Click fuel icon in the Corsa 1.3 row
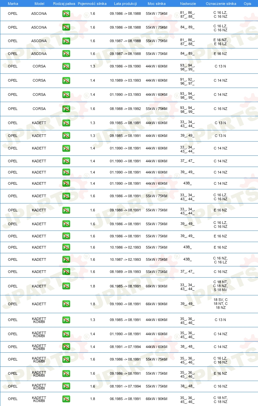Image resolution: width=258 pixels, height=406 pixels. 66,66
